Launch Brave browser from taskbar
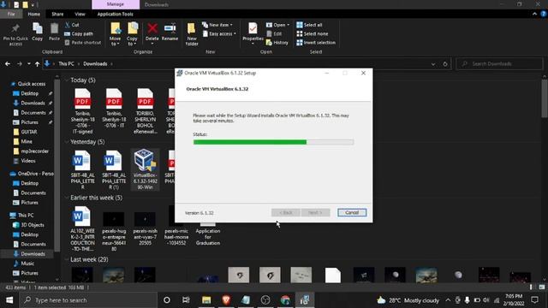 point(226,300)
